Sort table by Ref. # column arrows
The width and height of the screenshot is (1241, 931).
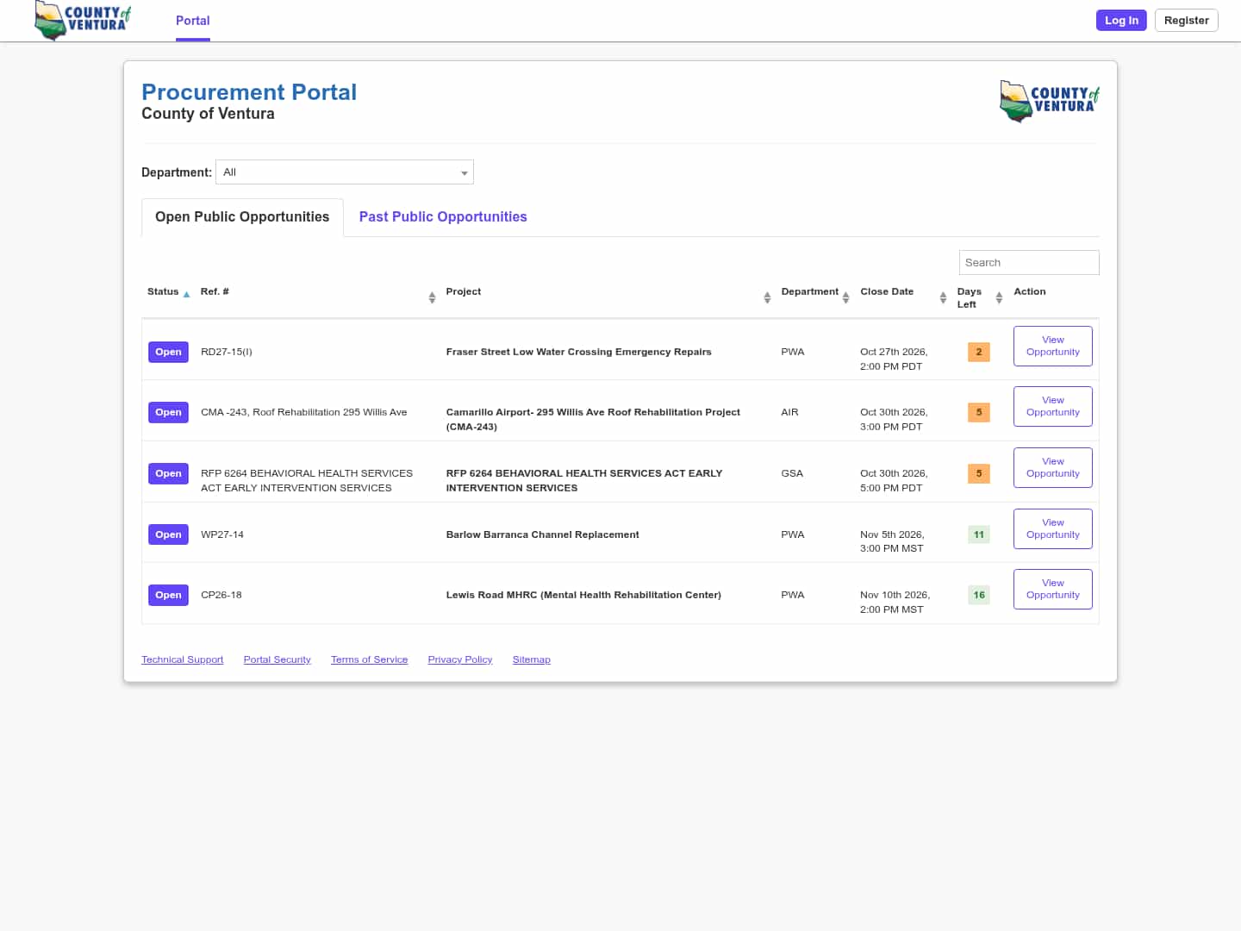(x=432, y=297)
